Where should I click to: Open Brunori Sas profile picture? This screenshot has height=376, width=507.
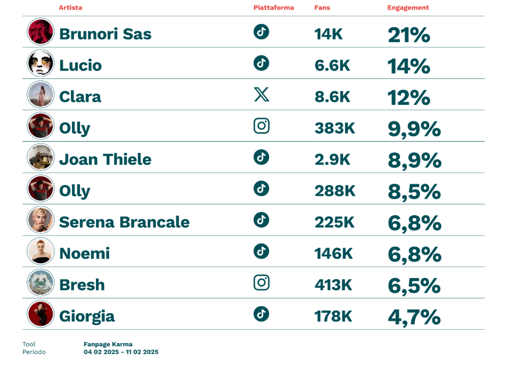[x=41, y=32]
